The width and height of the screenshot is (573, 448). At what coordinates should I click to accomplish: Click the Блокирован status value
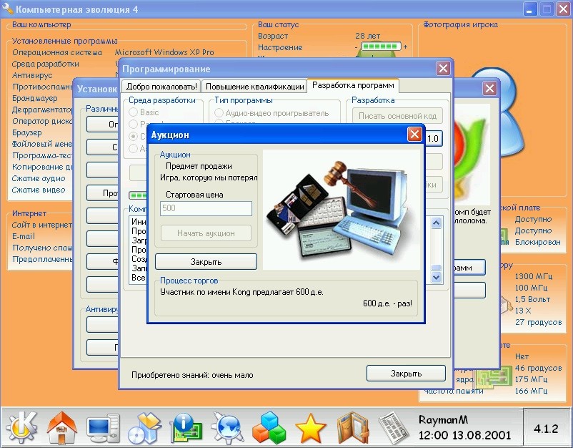click(537, 242)
